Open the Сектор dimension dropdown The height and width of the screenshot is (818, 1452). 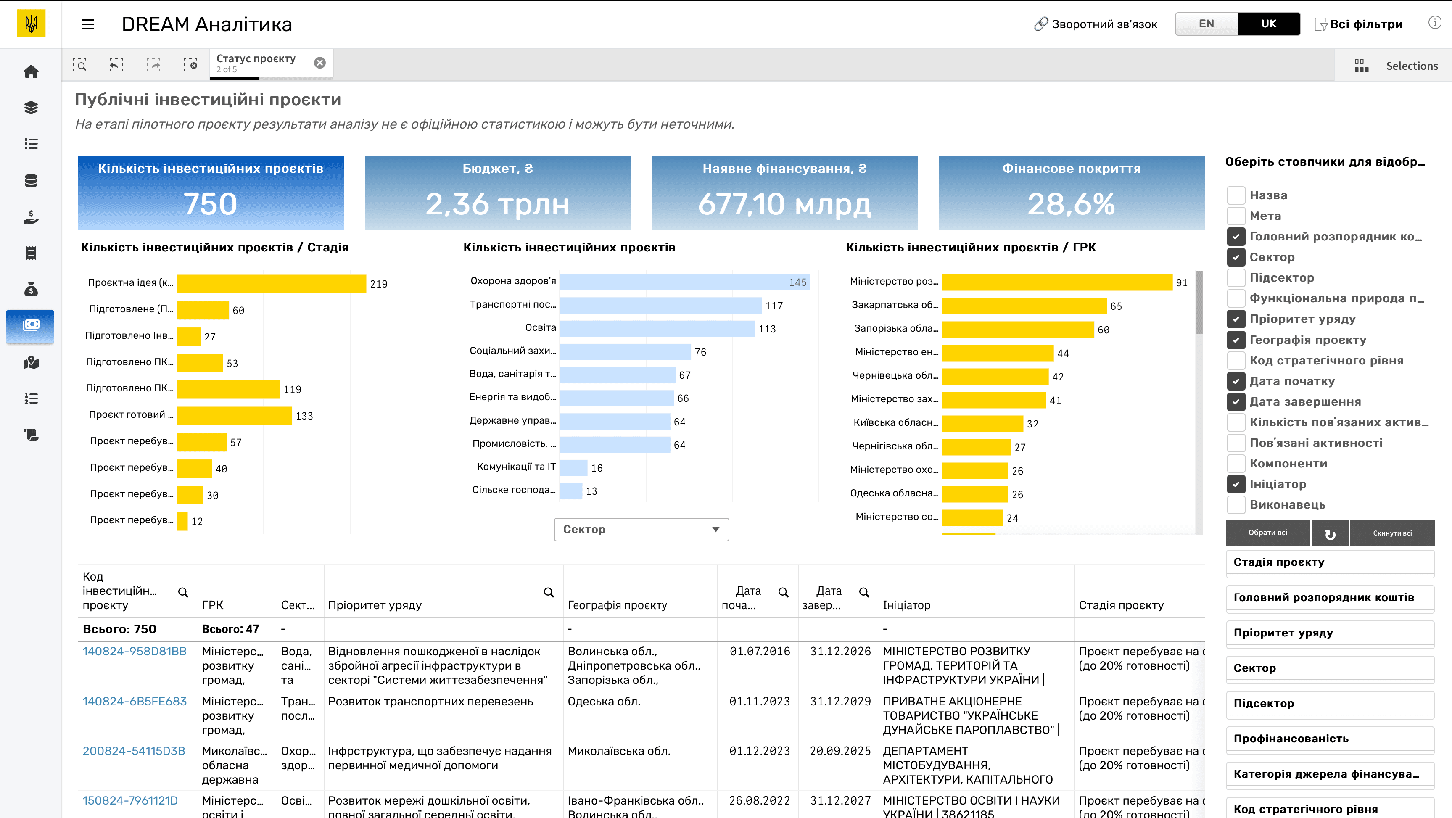coord(641,529)
